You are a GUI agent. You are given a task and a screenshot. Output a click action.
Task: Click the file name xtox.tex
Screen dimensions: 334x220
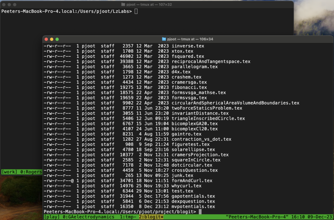[182, 51]
